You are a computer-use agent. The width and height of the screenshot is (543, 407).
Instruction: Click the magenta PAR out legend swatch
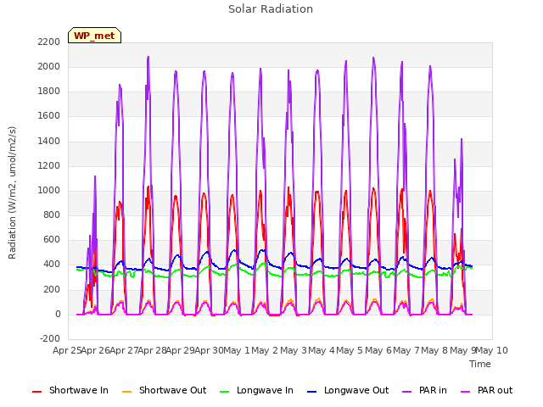[x=466, y=392]
